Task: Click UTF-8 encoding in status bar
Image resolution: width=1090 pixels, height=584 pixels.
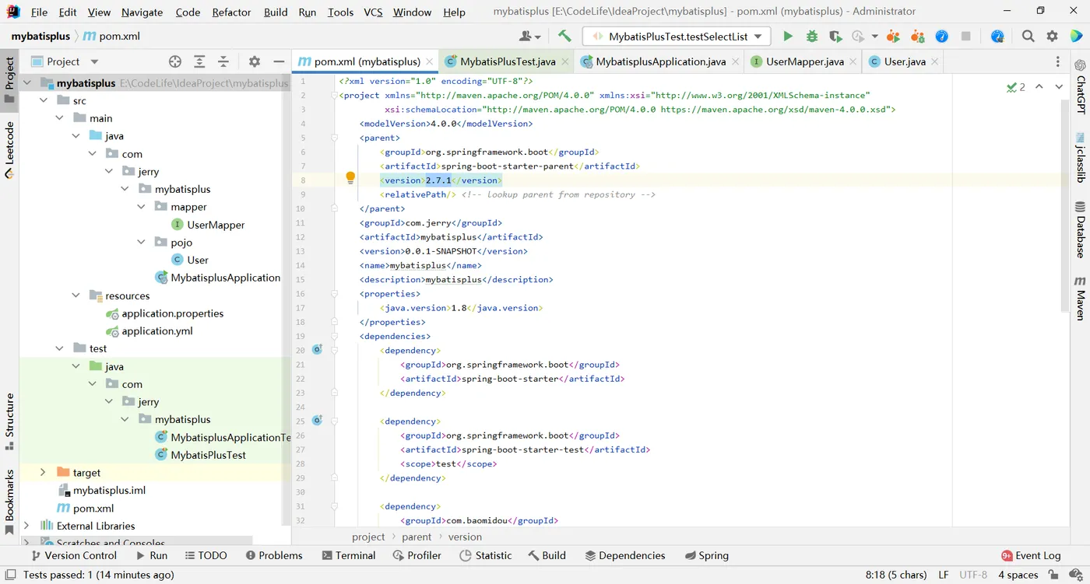Action: [973, 575]
